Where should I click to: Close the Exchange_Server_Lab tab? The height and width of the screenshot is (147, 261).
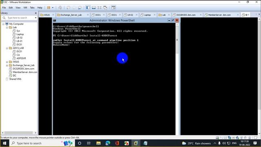[88, 15]
